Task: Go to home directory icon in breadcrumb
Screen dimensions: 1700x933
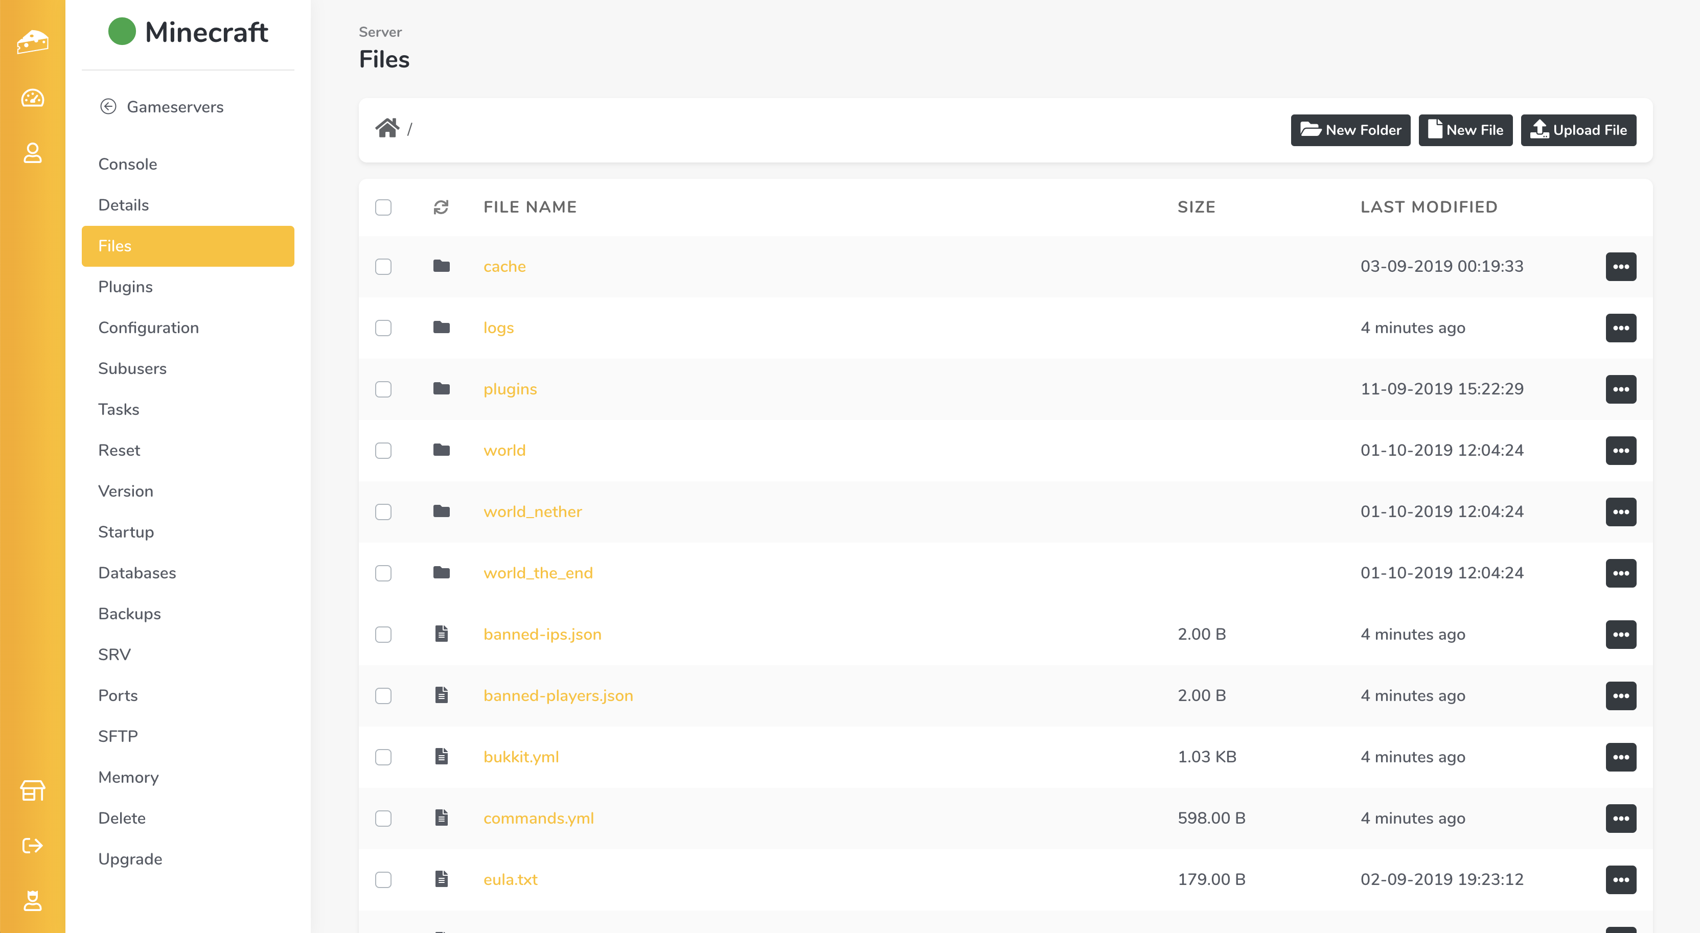Action: [x=387, y=128]
